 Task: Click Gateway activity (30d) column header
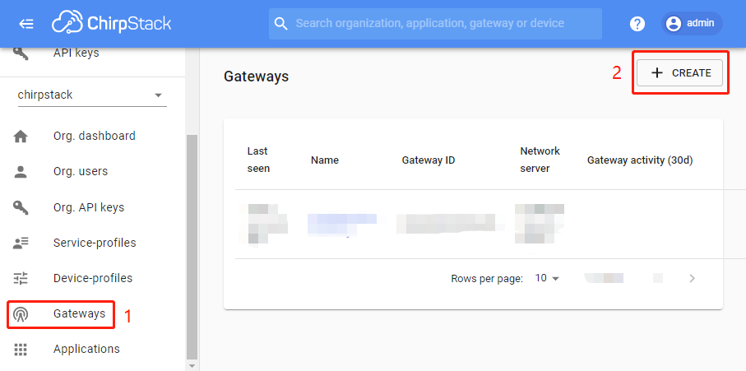click(x=640, y=160)
